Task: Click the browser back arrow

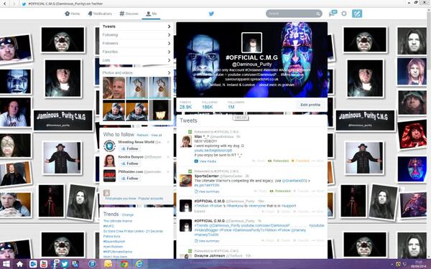Action: pos(4,4)
